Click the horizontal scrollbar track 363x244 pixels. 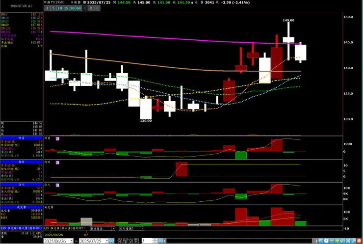point(239,241)
